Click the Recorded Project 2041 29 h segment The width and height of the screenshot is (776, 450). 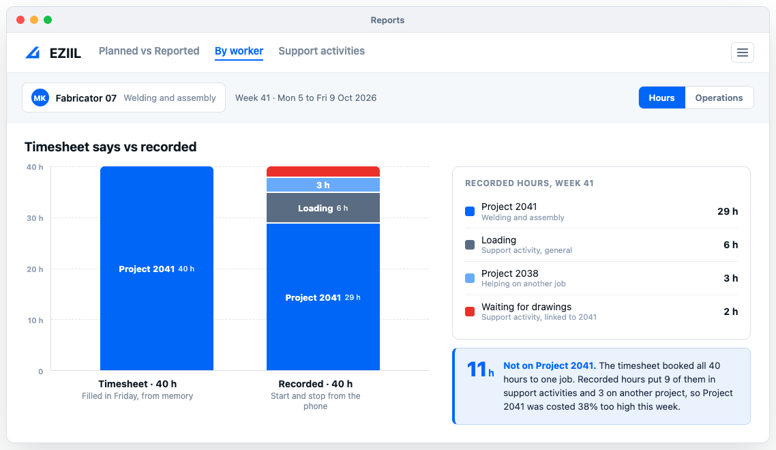[323, 297]
